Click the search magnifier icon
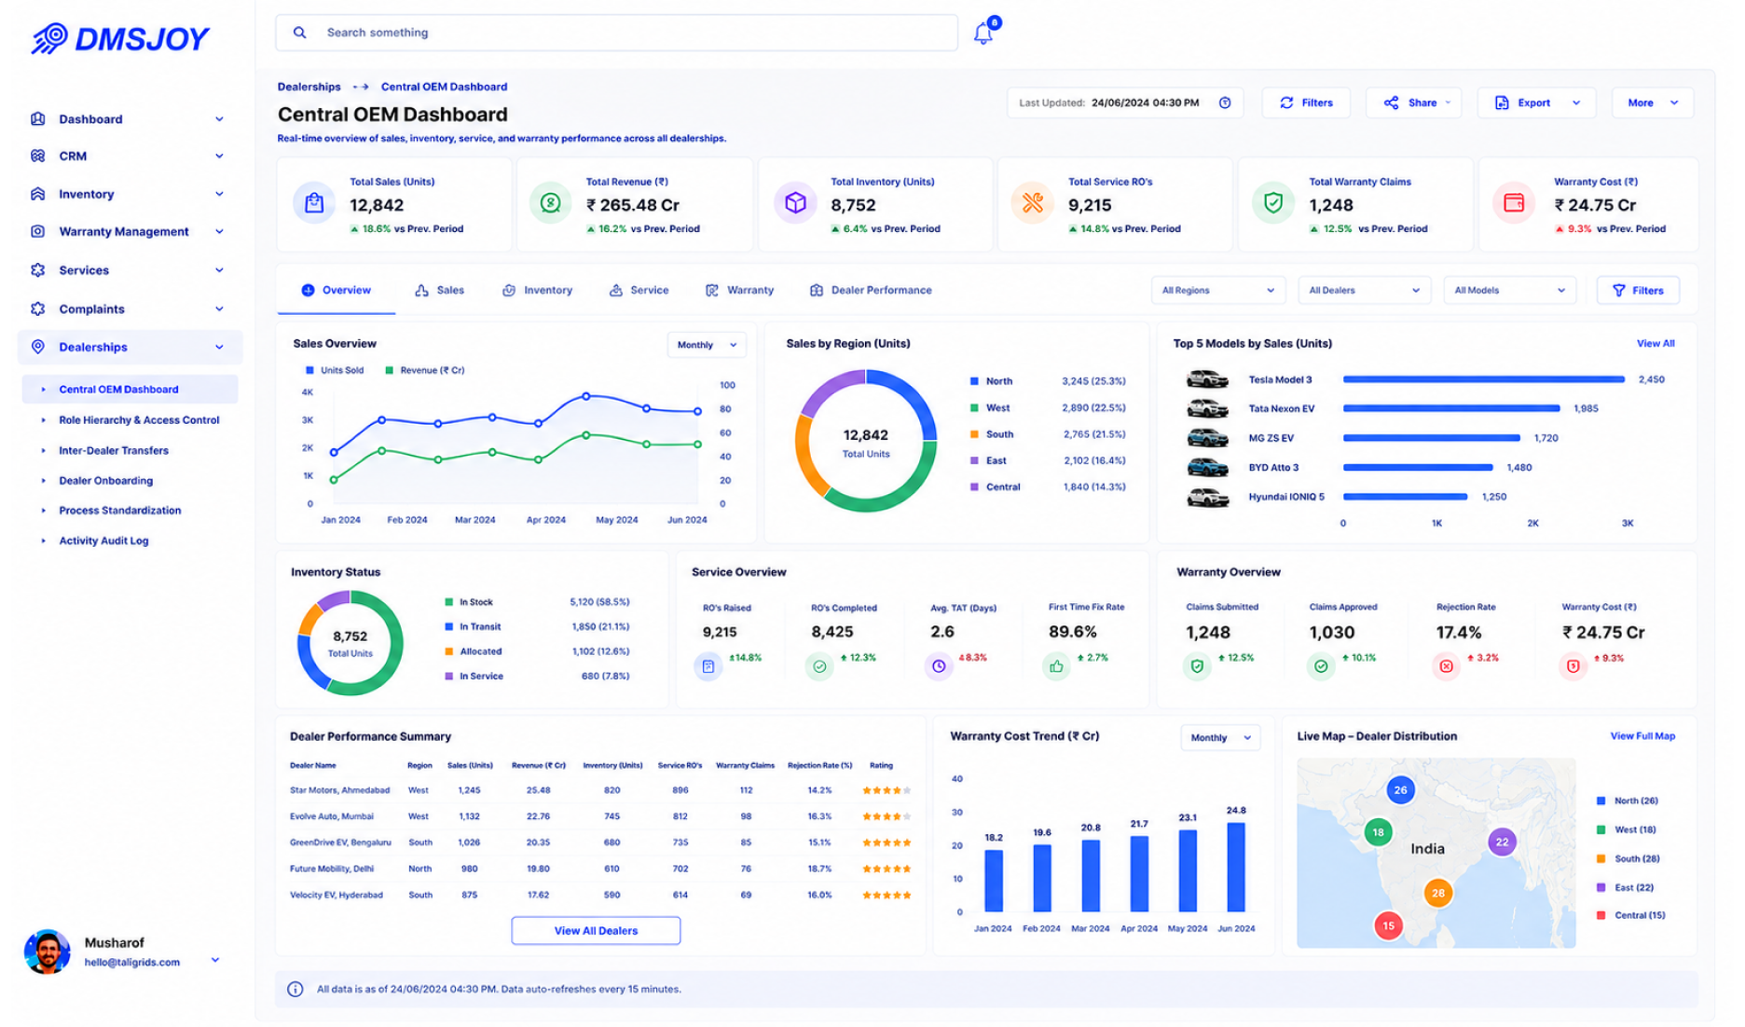Screen dimensions: 1745x1027 tap(299, 33)
